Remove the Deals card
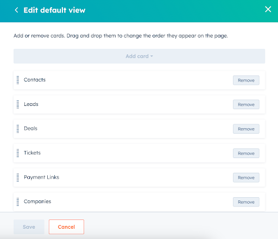The height and width of the screenshot is (239, 278). (246, 129)
